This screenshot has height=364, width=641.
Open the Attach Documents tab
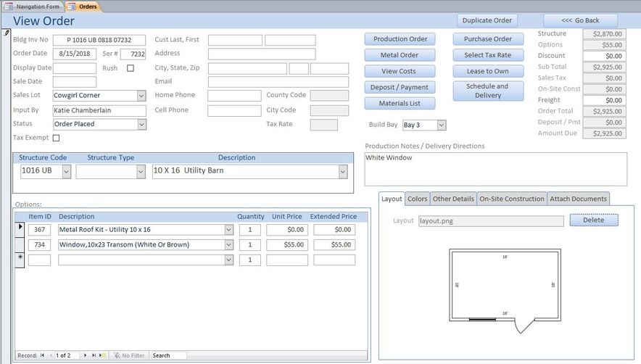pyautogui.click(x=578, y=199)
